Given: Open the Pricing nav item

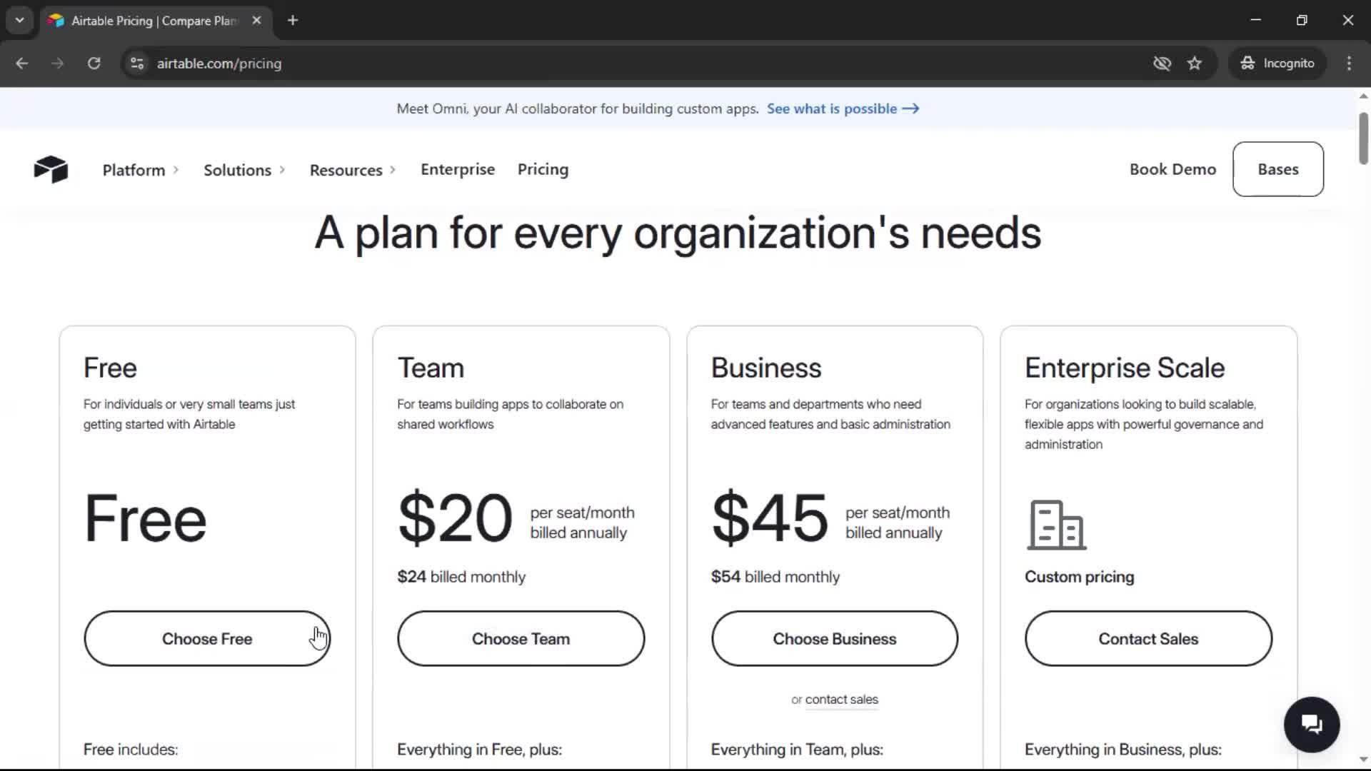Looking at the screenshot, I should point(543,169).
